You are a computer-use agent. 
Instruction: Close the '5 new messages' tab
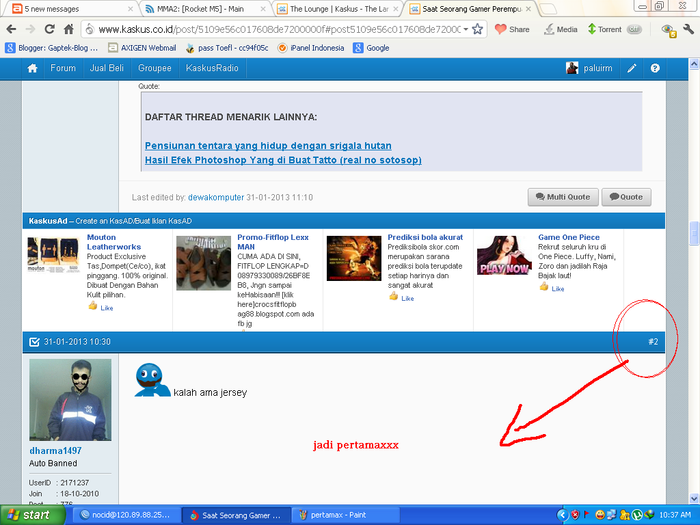tap(131, 8)
